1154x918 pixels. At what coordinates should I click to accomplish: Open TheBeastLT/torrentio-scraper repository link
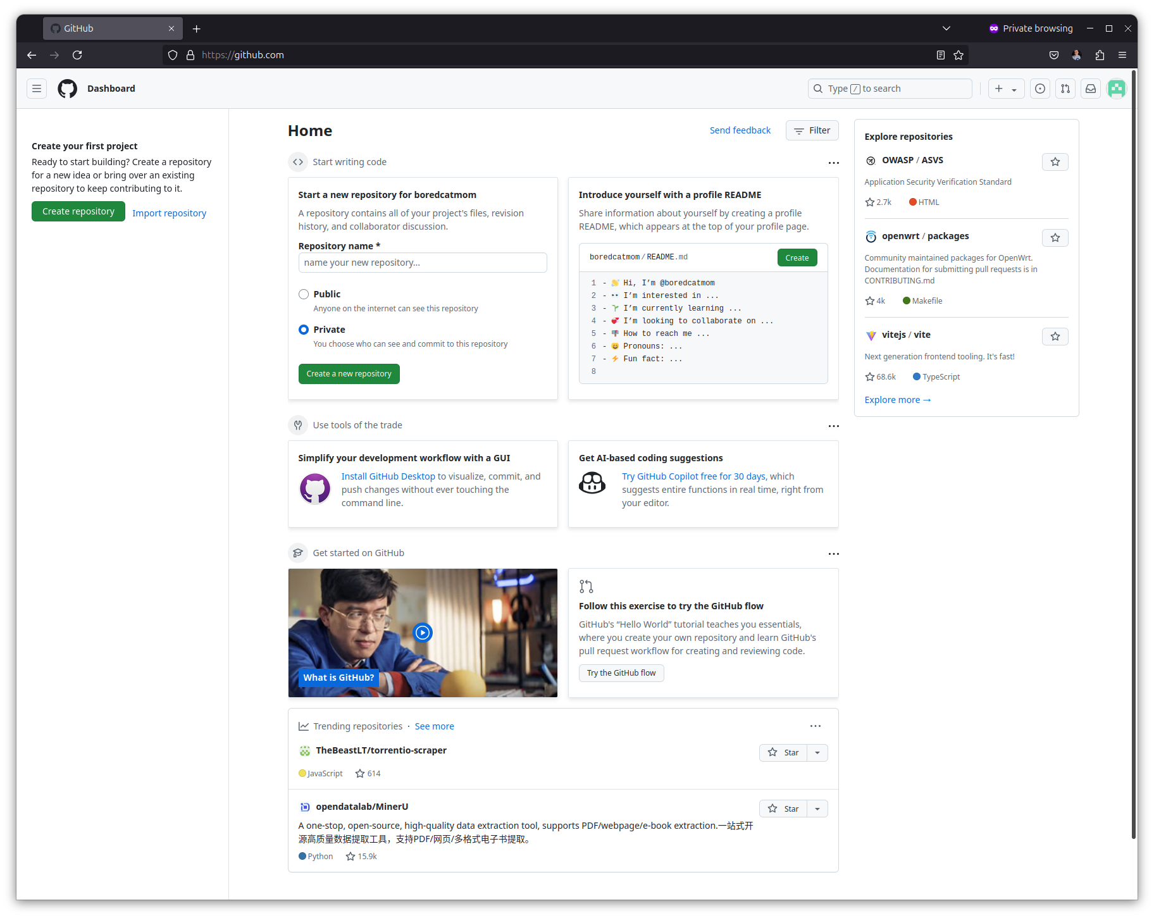point(382,750)
